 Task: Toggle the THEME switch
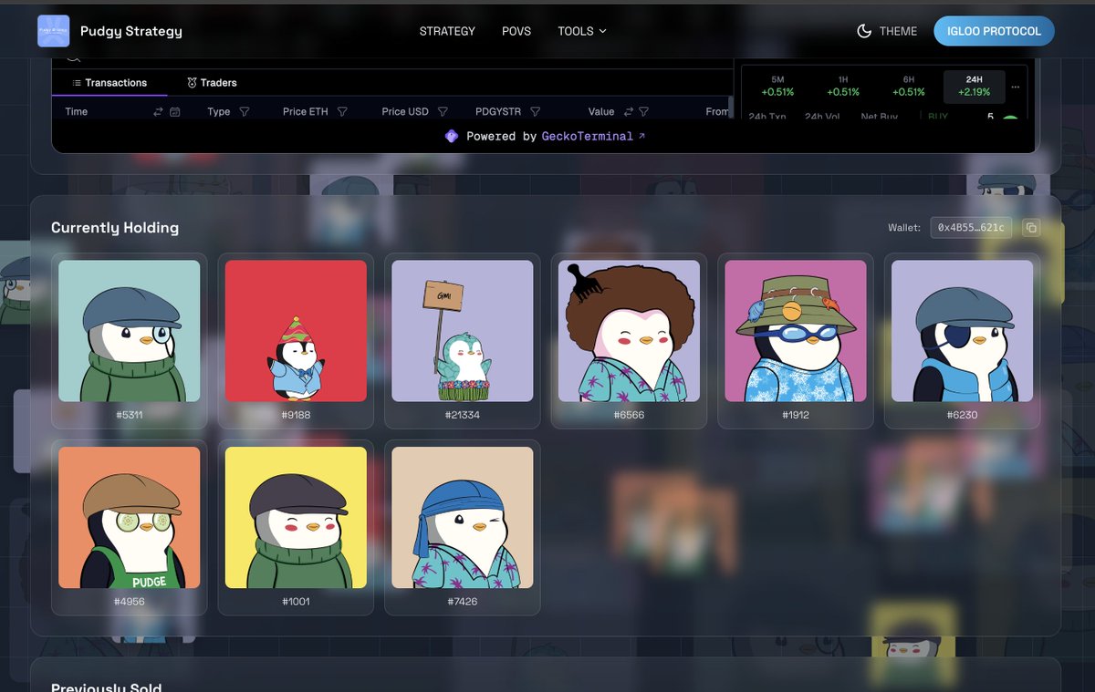[x=887, y=31]
